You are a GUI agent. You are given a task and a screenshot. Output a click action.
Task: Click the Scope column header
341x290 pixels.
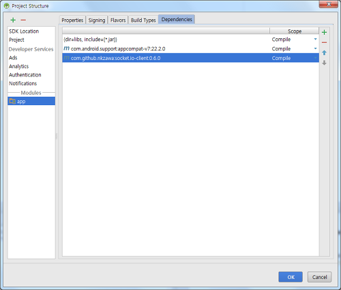pos(295,31)
